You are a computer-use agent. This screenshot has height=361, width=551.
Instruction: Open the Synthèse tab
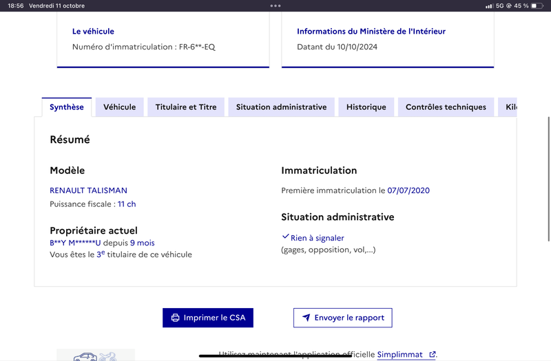tap(66, 107)
